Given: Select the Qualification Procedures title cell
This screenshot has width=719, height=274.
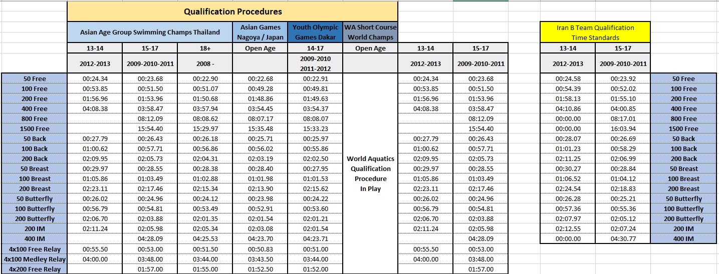Looking at the screenshot, I should pyautogui.click(x=232, y=11).
